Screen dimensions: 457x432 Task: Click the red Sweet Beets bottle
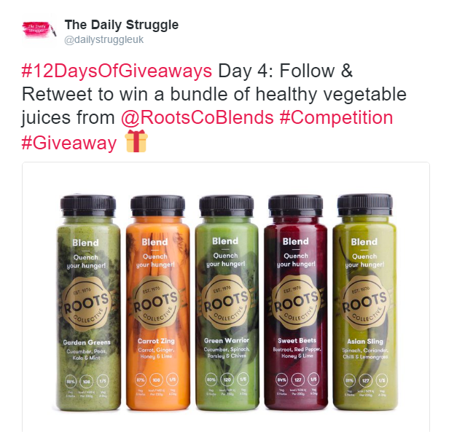pos(295,302)
